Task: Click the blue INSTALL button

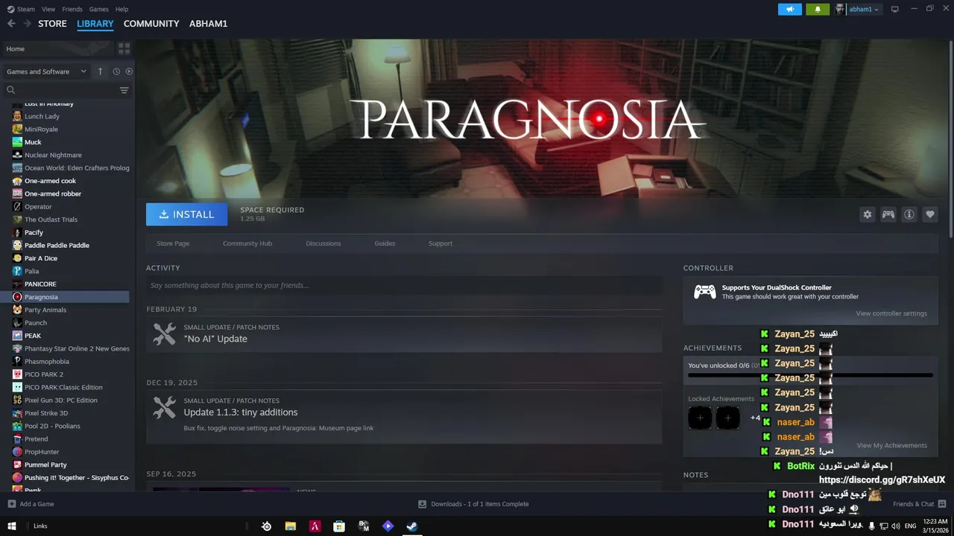Action: (186, 214)
